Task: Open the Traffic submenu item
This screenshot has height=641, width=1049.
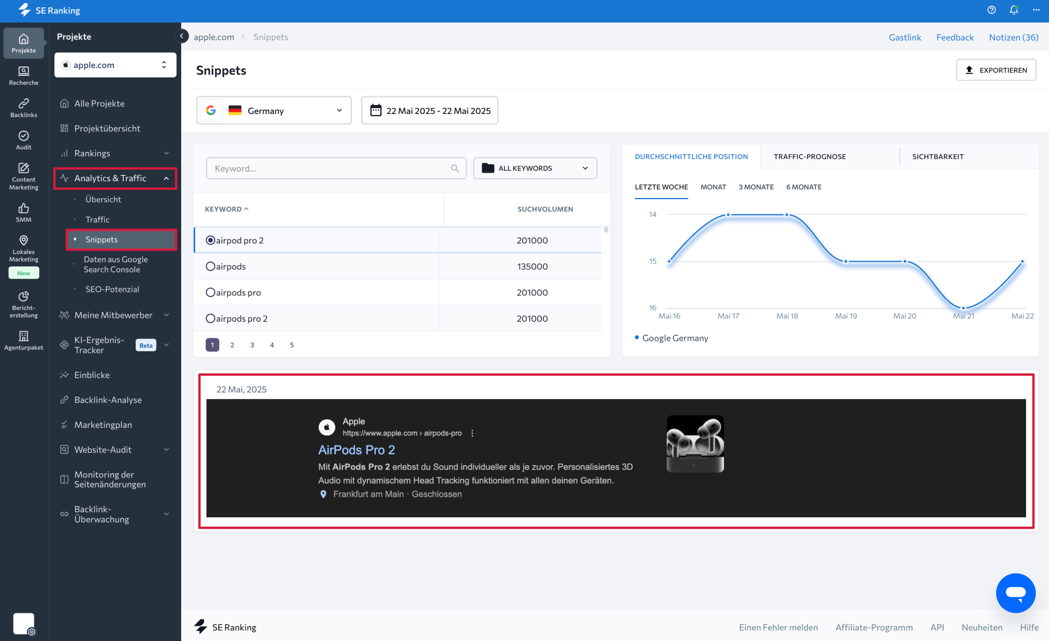Action: pyautogui.click(x=98, y=219)
